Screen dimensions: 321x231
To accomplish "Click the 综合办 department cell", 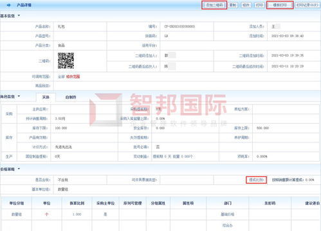I will [228, 225].
